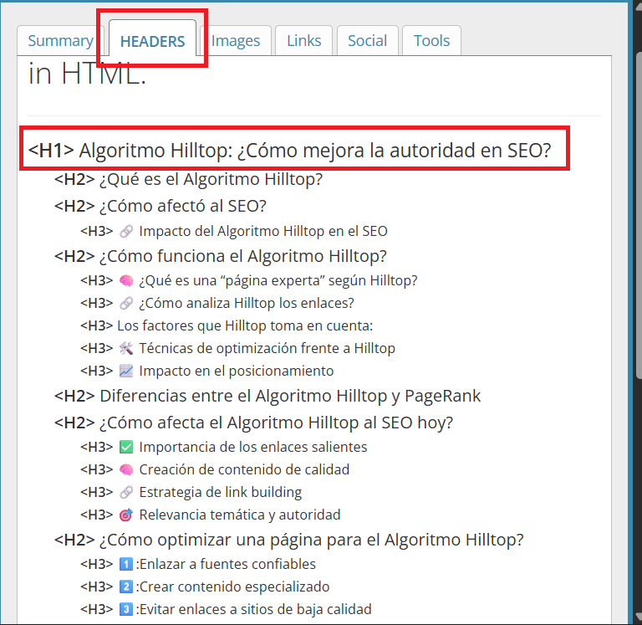Click the H3 Los factores que Hilltop toma en cuenta
This screenshot has width=642, height=625.
point(244,325)
